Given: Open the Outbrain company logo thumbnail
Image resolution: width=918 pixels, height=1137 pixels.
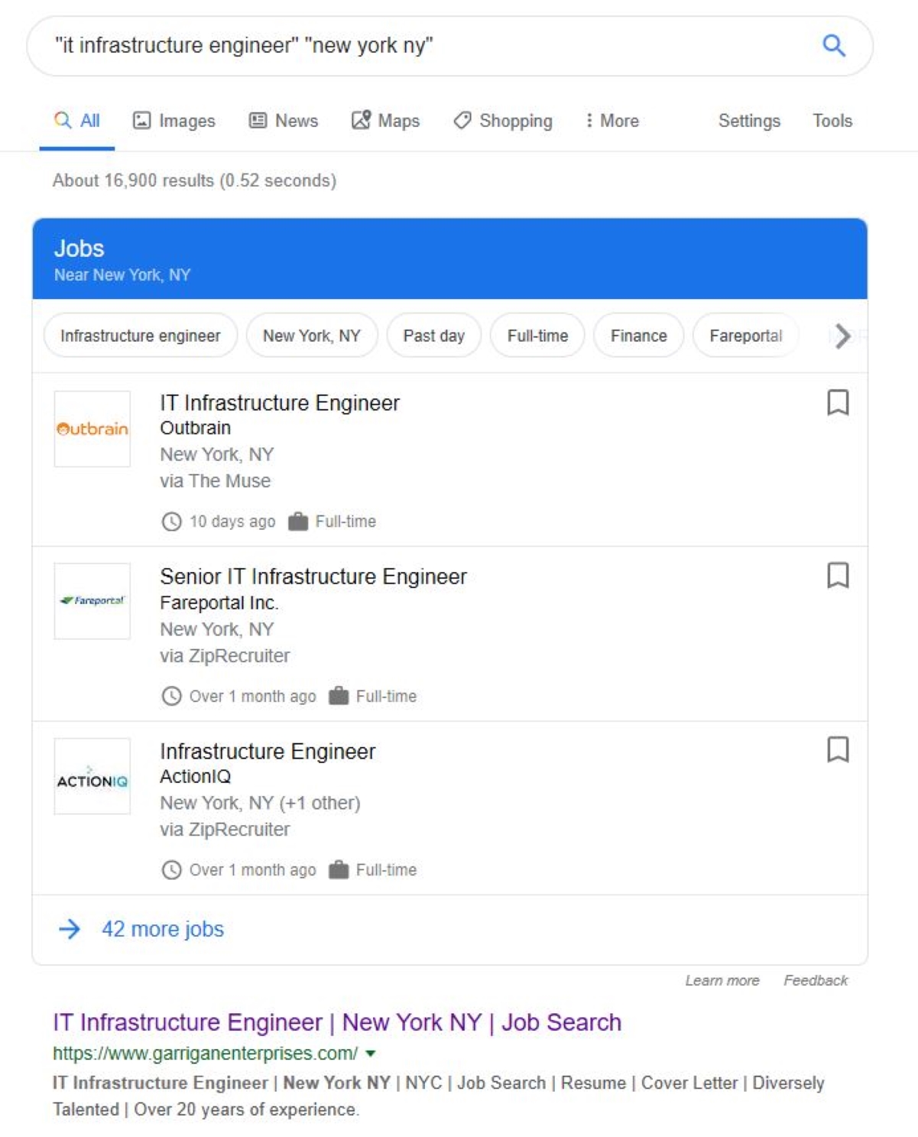Looking at the screenshot, I should 92,429.
